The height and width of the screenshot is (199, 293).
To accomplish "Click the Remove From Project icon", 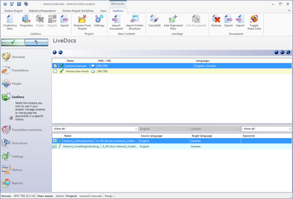I will point(82,19).
